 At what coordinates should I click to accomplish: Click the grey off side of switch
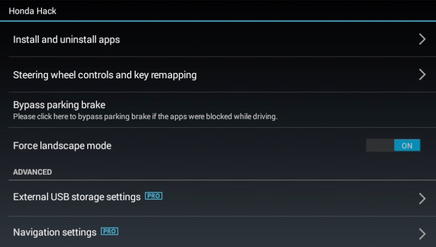[380, 146]
